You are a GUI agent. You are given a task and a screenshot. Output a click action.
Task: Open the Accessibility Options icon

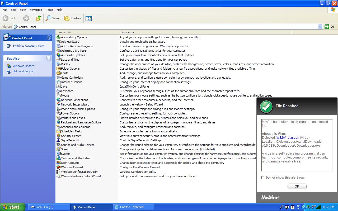point(59,37)
